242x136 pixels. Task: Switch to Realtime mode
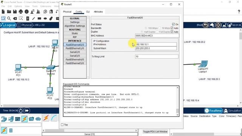tap(213, 111)
